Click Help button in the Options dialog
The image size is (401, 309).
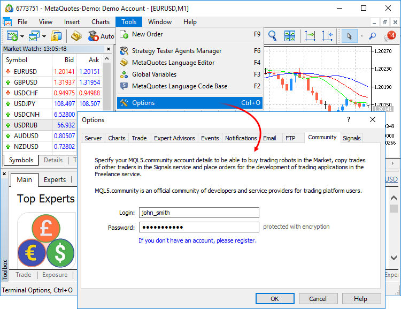(x=360, y=299)
